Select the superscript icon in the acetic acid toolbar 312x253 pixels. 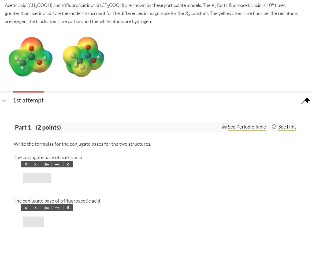click(26, 164)
